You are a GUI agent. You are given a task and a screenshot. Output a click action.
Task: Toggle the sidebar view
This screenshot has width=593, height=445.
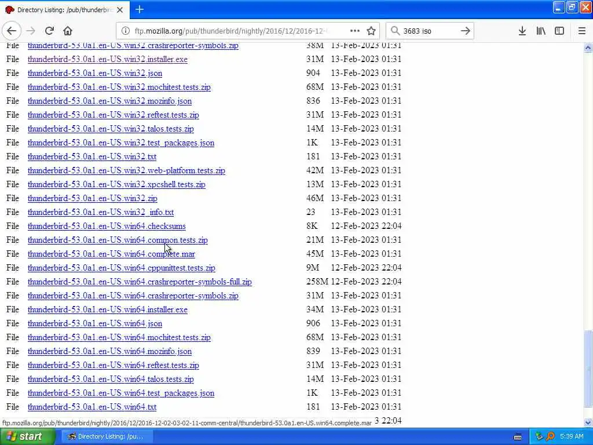coord(559,31)
